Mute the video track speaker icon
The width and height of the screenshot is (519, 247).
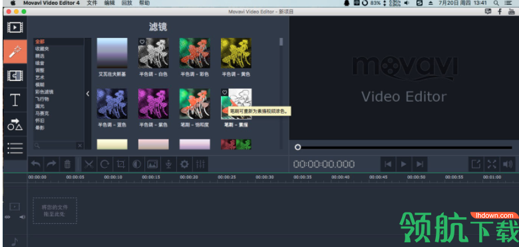22,217
